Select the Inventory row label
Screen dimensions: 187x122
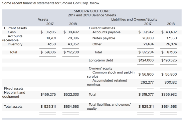tap(15, 44)
